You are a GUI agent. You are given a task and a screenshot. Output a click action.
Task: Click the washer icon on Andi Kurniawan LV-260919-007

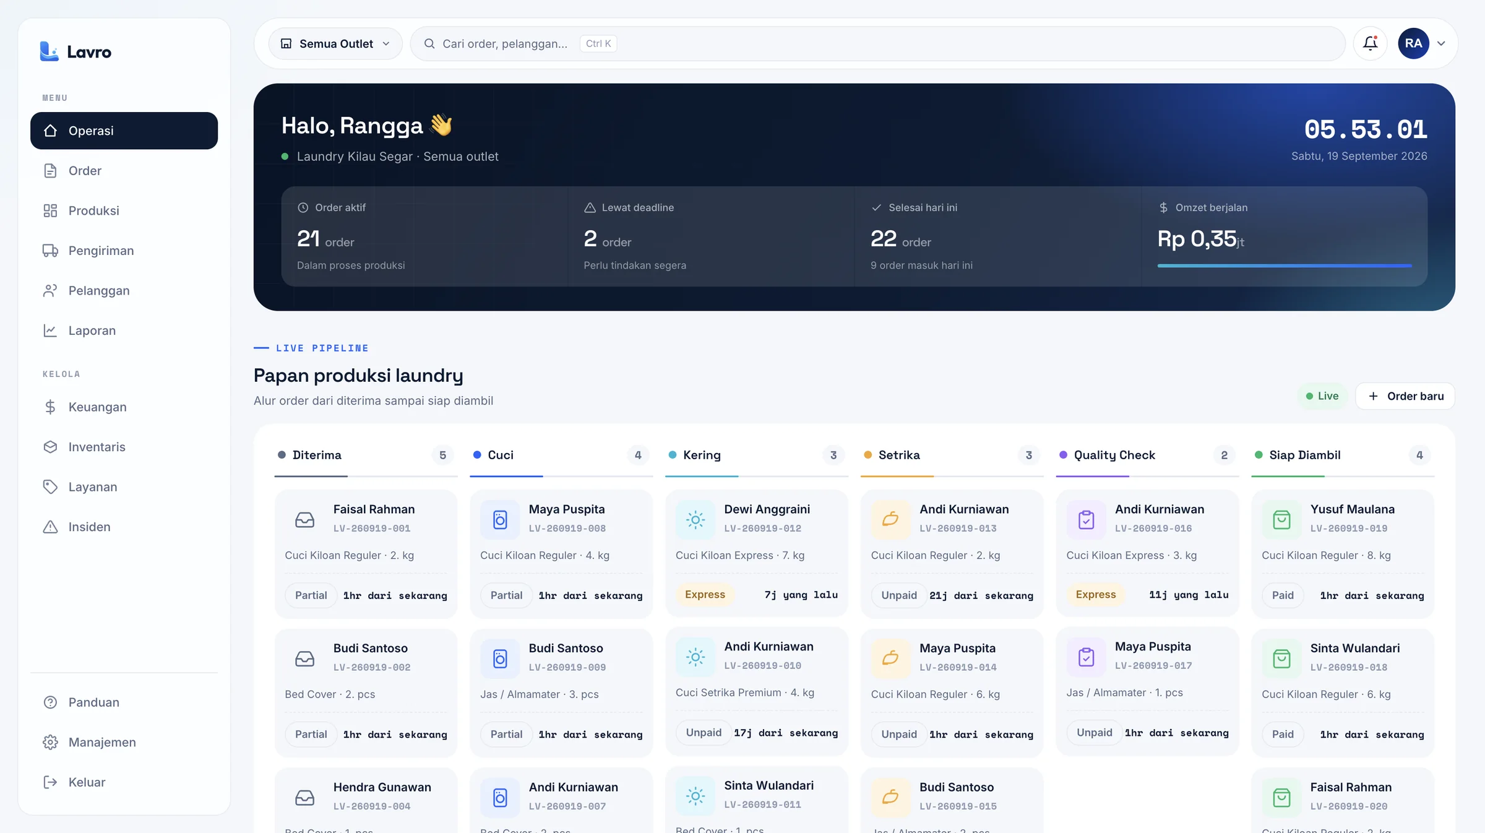pyautogui.click(x=500, y=797)
